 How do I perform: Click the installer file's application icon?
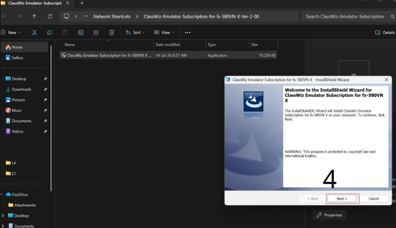click(63, 55)
